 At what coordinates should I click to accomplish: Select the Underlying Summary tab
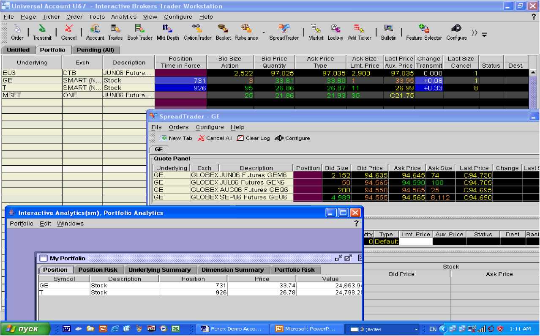tap(160, 270)
